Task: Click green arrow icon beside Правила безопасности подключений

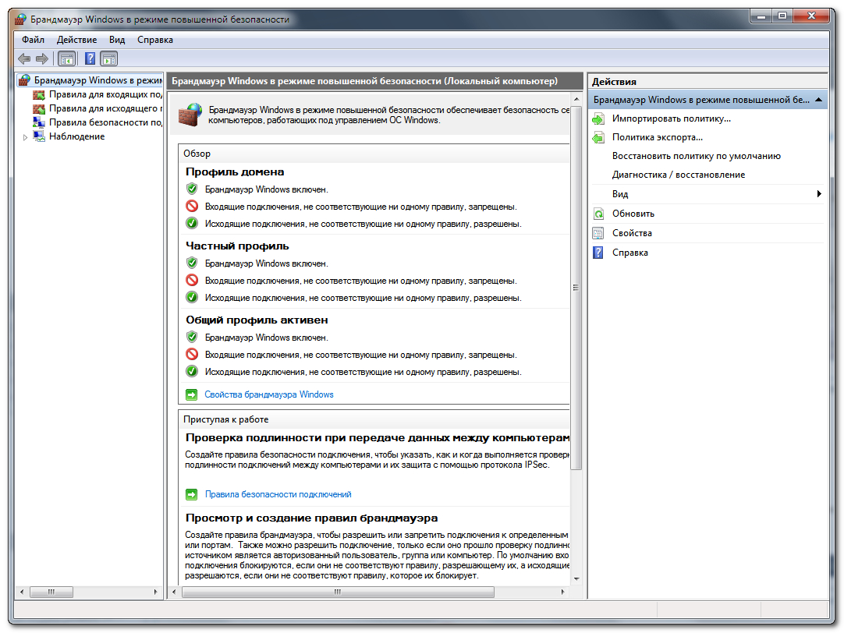Action: coord(192,494)
